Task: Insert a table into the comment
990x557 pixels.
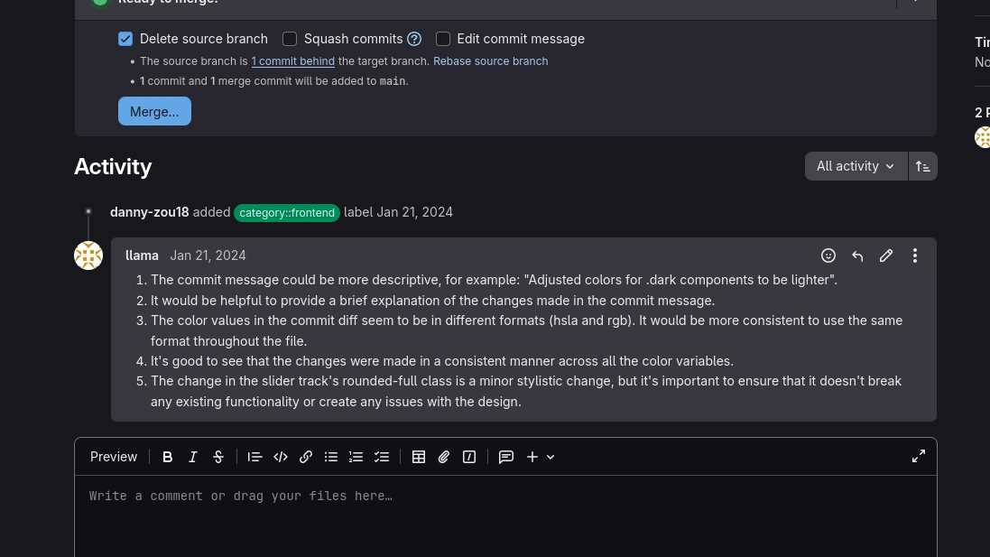Action: point(419,457)
